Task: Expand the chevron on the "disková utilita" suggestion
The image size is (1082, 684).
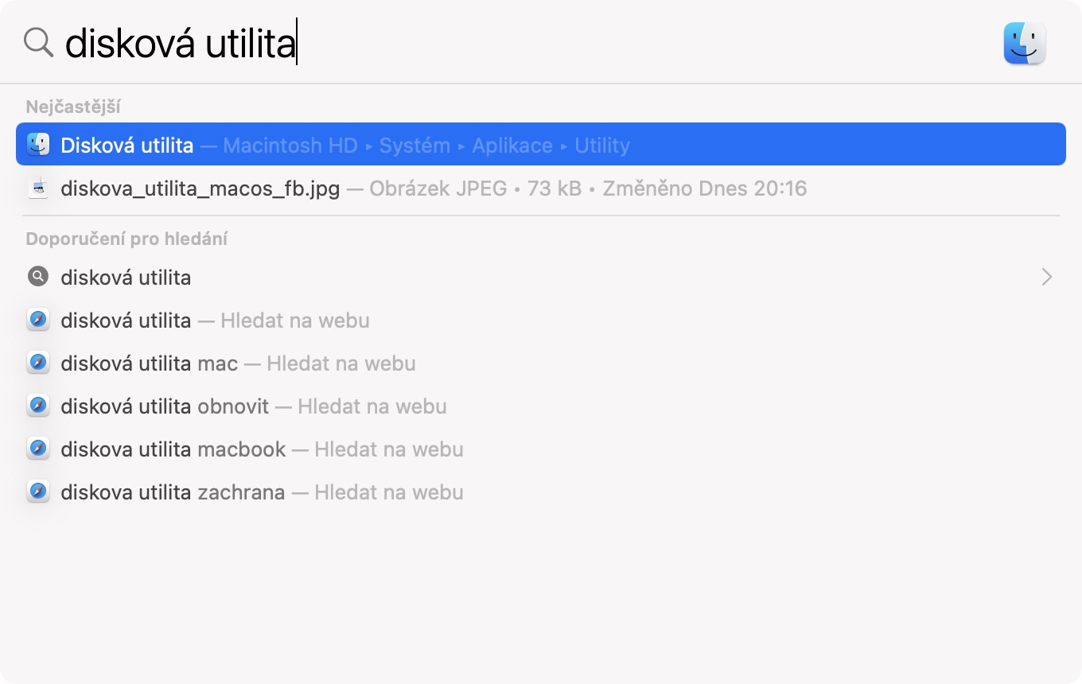Action: click(1047, 277)
